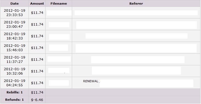Click the Filename column header
Screen dimensions: 201x104
click(59, 4)
